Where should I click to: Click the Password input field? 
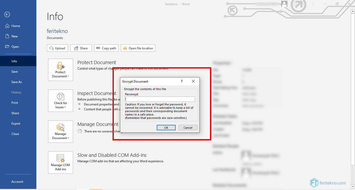tap(160, 99)
